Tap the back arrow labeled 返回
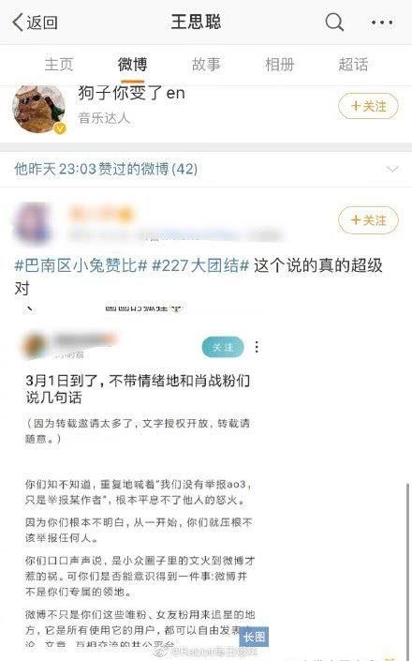The image size is (412, 661). click(36, 22)
